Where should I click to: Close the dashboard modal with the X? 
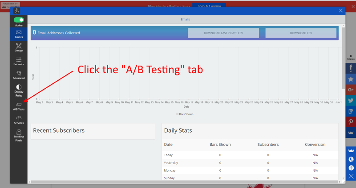(x=341, y=10)
